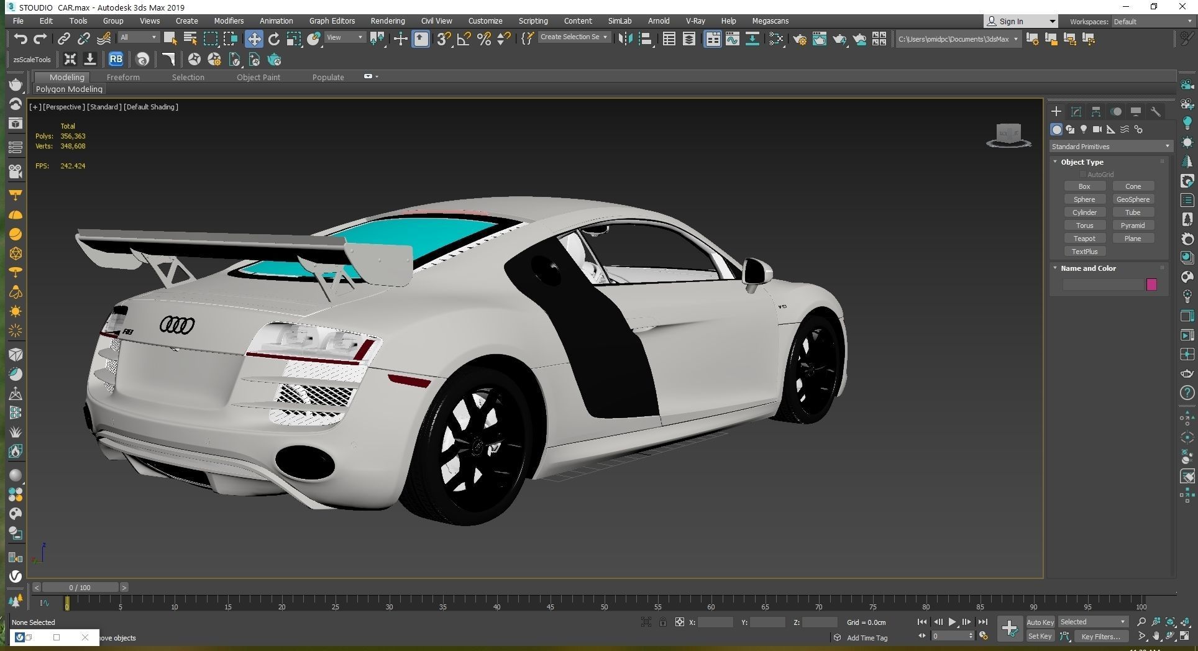Toggle the Ribbon display button
The image size is (1198, 651).
[713, 39]
